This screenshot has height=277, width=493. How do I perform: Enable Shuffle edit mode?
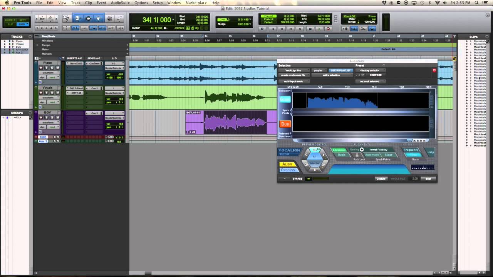[x=10, y=20]
